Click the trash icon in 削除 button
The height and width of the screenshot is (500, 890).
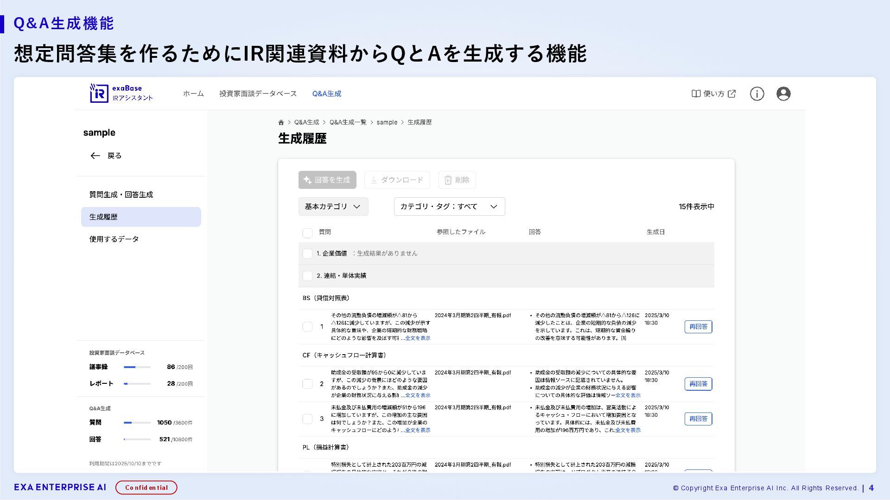(x=448, y=180)
